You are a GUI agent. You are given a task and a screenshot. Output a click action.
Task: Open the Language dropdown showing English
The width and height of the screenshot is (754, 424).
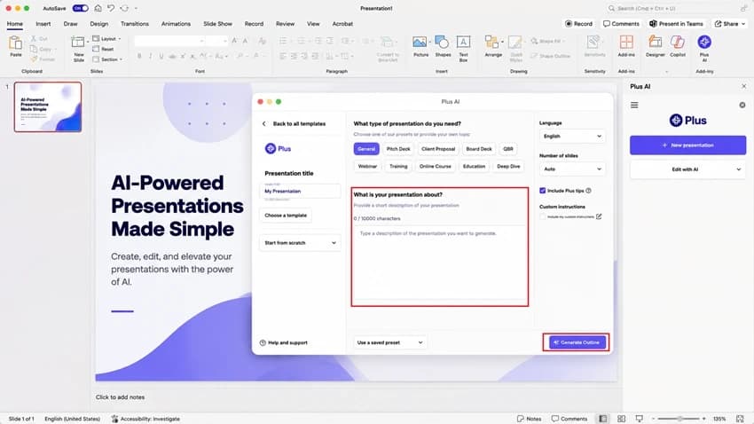click(x=572, y=136)
